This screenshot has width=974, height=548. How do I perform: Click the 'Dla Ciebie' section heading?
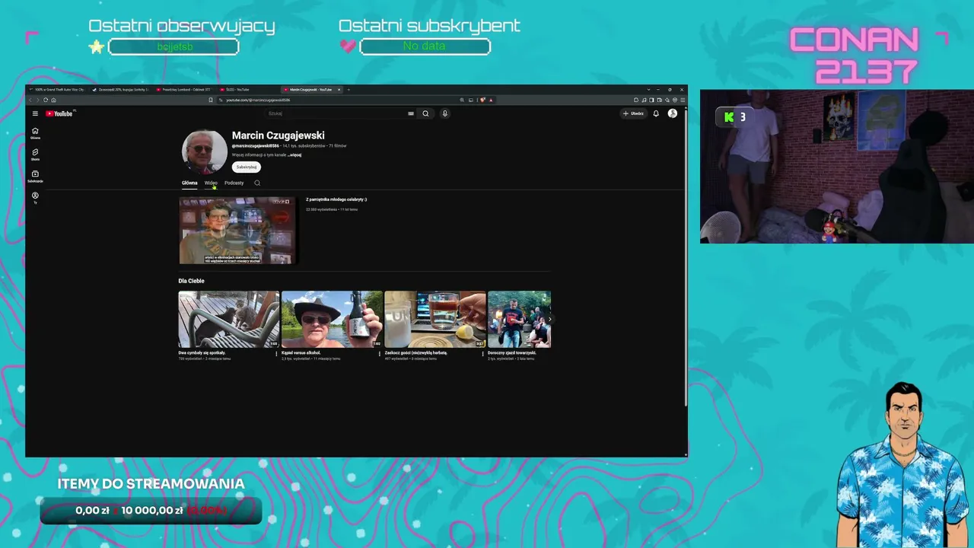(192, 281)
